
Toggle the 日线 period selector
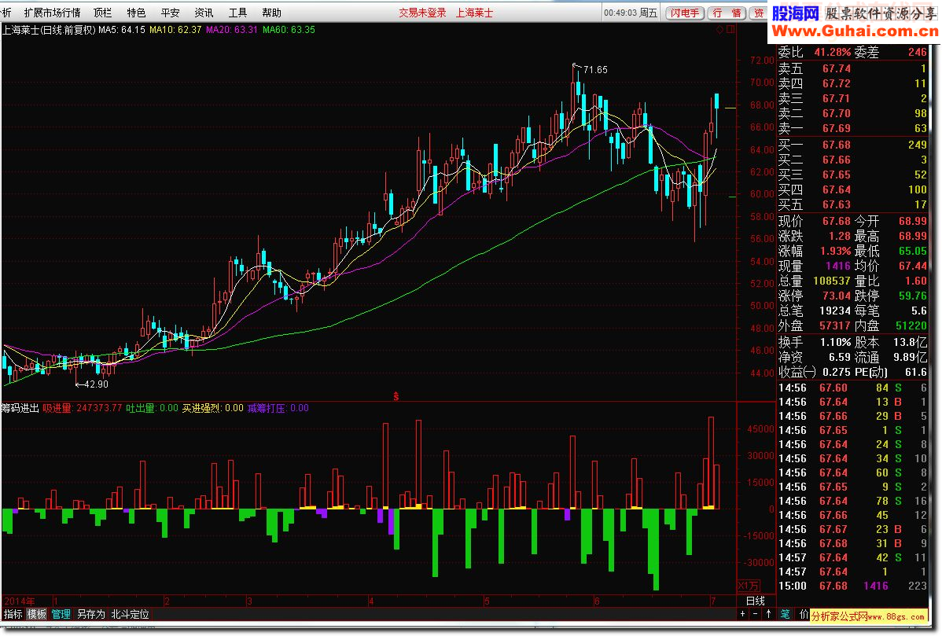pos(754,601)
